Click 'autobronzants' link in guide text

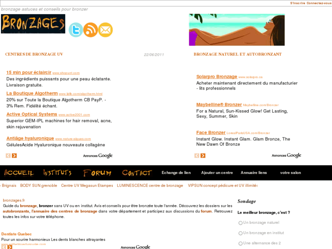(x=16, y=211)
